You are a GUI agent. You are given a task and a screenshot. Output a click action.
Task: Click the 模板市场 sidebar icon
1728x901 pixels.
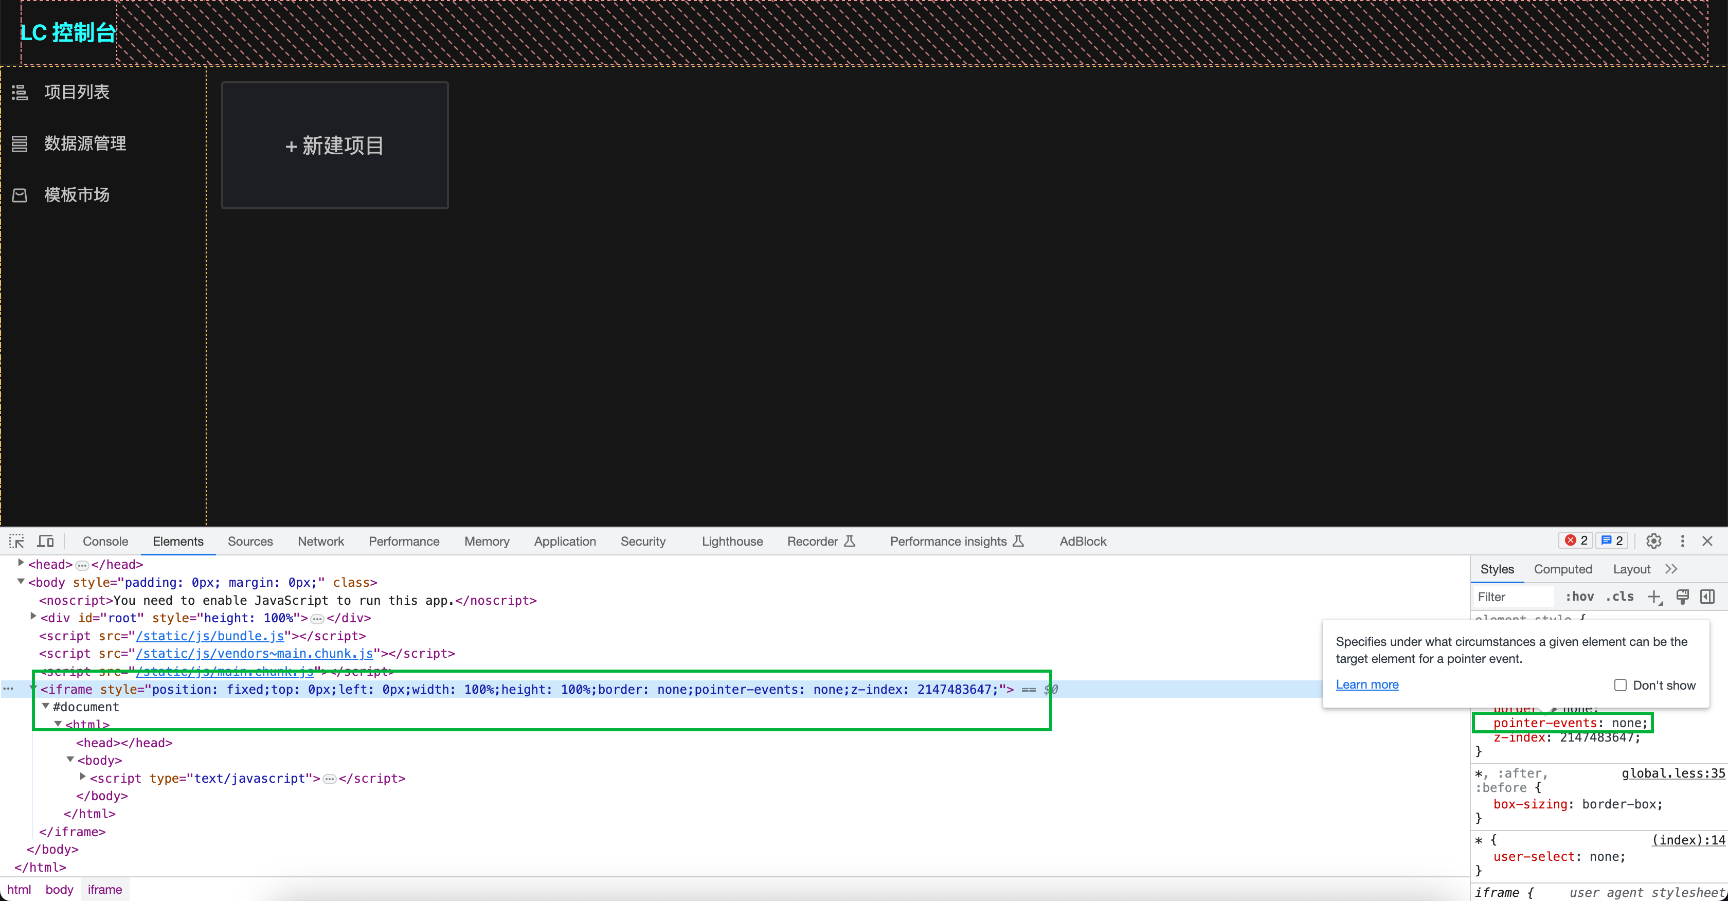coord(20,194)
